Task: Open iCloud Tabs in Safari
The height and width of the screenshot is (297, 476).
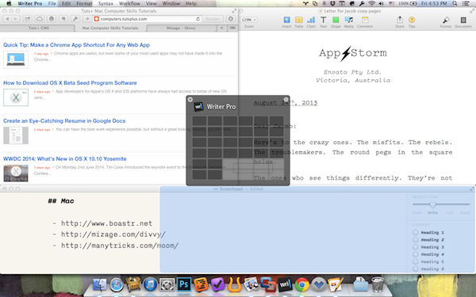Action: coord(40,19)
